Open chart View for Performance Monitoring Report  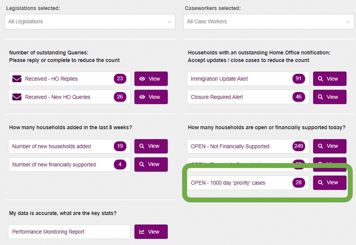(151, 232)
